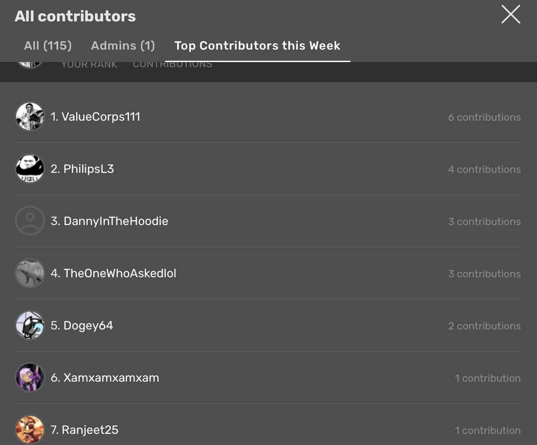
Task: Open ValueCorps111's profile avatar
Action: click(x=30, y=116)
